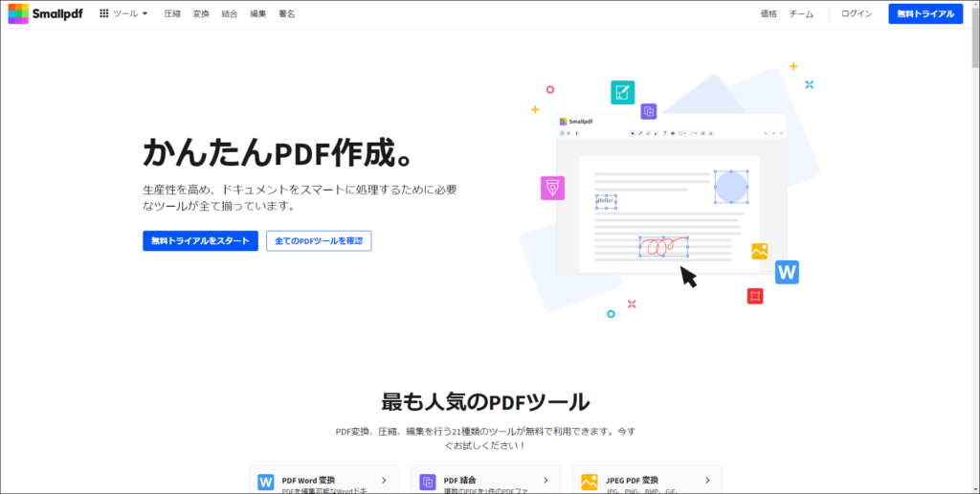Click the 無料トライアル header button

[925, 13]
